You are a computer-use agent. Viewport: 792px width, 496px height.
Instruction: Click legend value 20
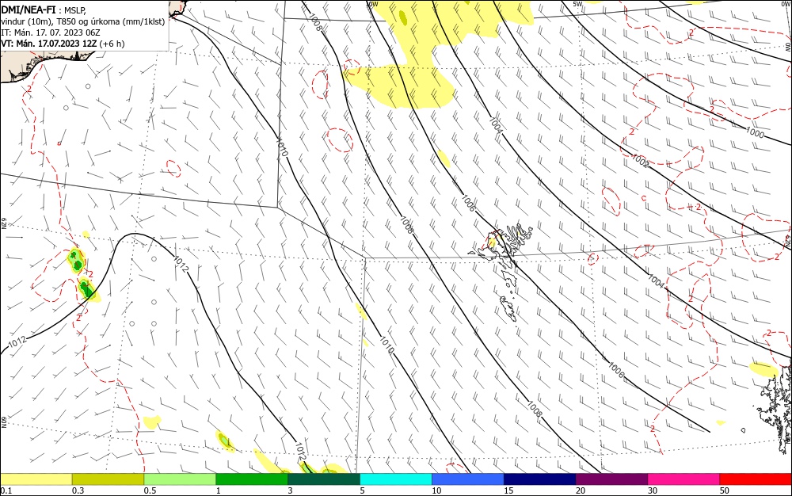[581, 490]
